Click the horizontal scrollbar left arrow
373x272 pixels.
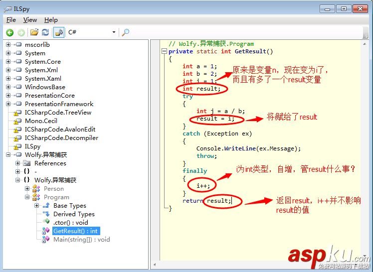pyautogui.click(x=155, y=265)
